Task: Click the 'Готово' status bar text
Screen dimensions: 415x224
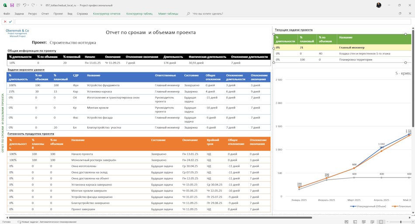Action: 7,222
